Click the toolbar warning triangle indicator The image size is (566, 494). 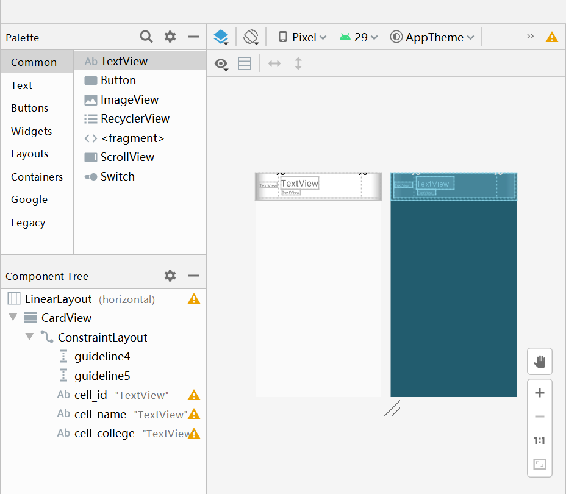[x=552, y=37]
